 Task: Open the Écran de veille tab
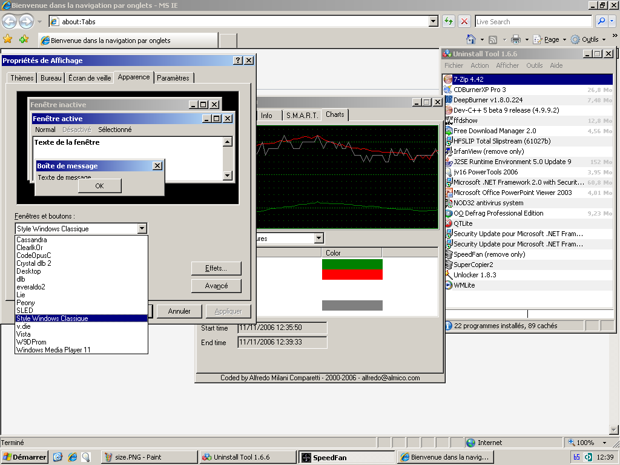90,78
